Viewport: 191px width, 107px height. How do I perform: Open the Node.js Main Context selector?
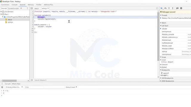pyautogui.click(x=14, y=87)
